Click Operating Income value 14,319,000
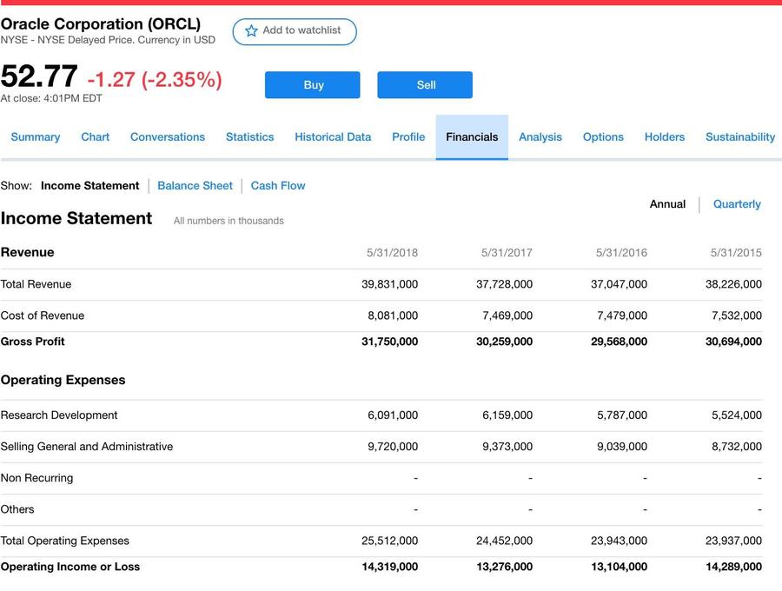 389,567
